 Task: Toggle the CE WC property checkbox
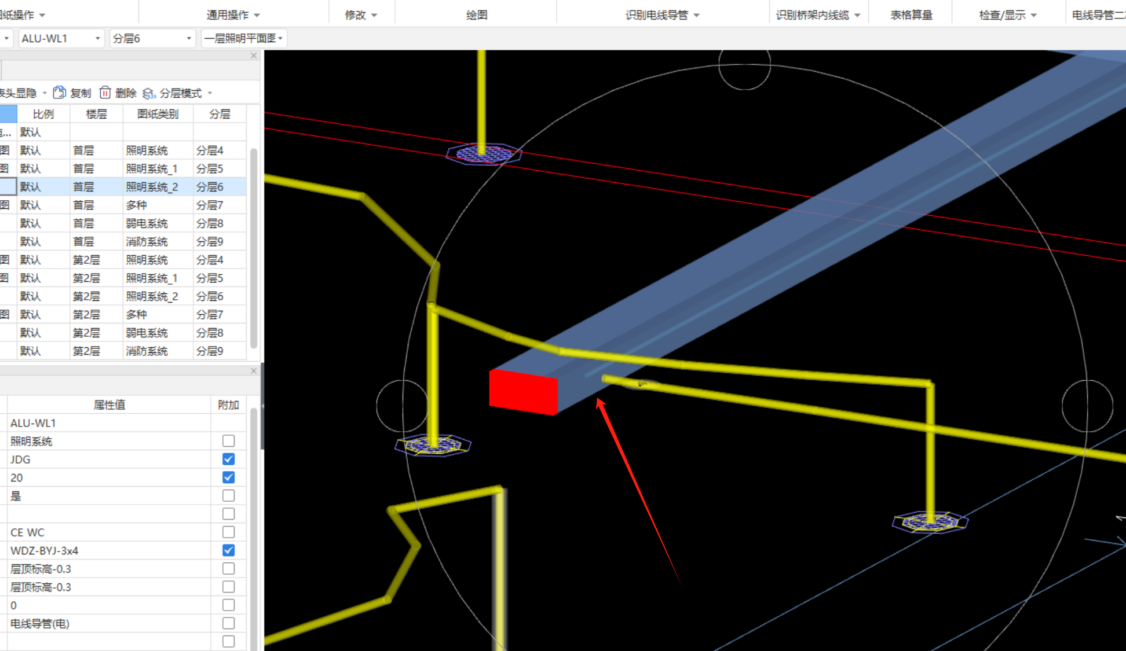[228, 532]
